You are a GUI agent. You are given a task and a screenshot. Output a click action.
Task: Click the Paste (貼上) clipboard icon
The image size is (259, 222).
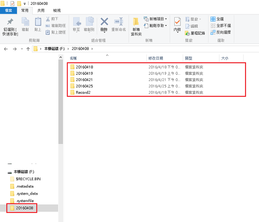(38, 22)
